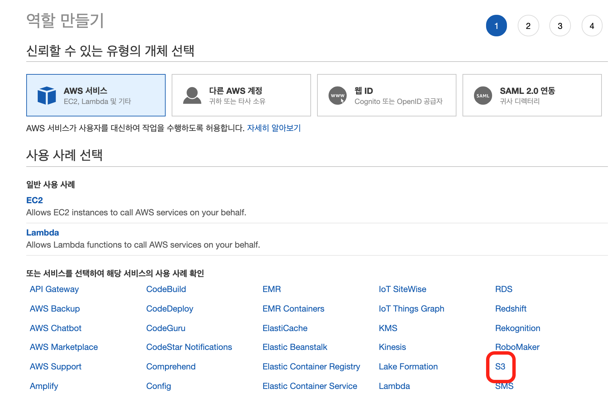Select Rekognition service

pos(518,328)
